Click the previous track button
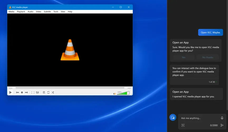Image resolution: width=228 pixels, height=132 pixels. click(x=17, y=92)
